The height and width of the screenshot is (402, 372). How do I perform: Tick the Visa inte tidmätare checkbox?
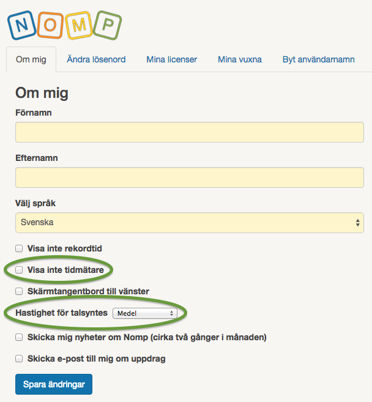click(x=19, y=270)
